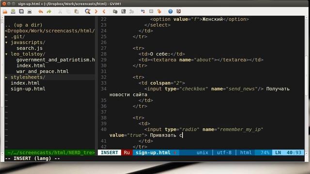Click '-- INSERT (lang) --' command line text
Screen dimensions: 310x174
(x=32, y=159)
